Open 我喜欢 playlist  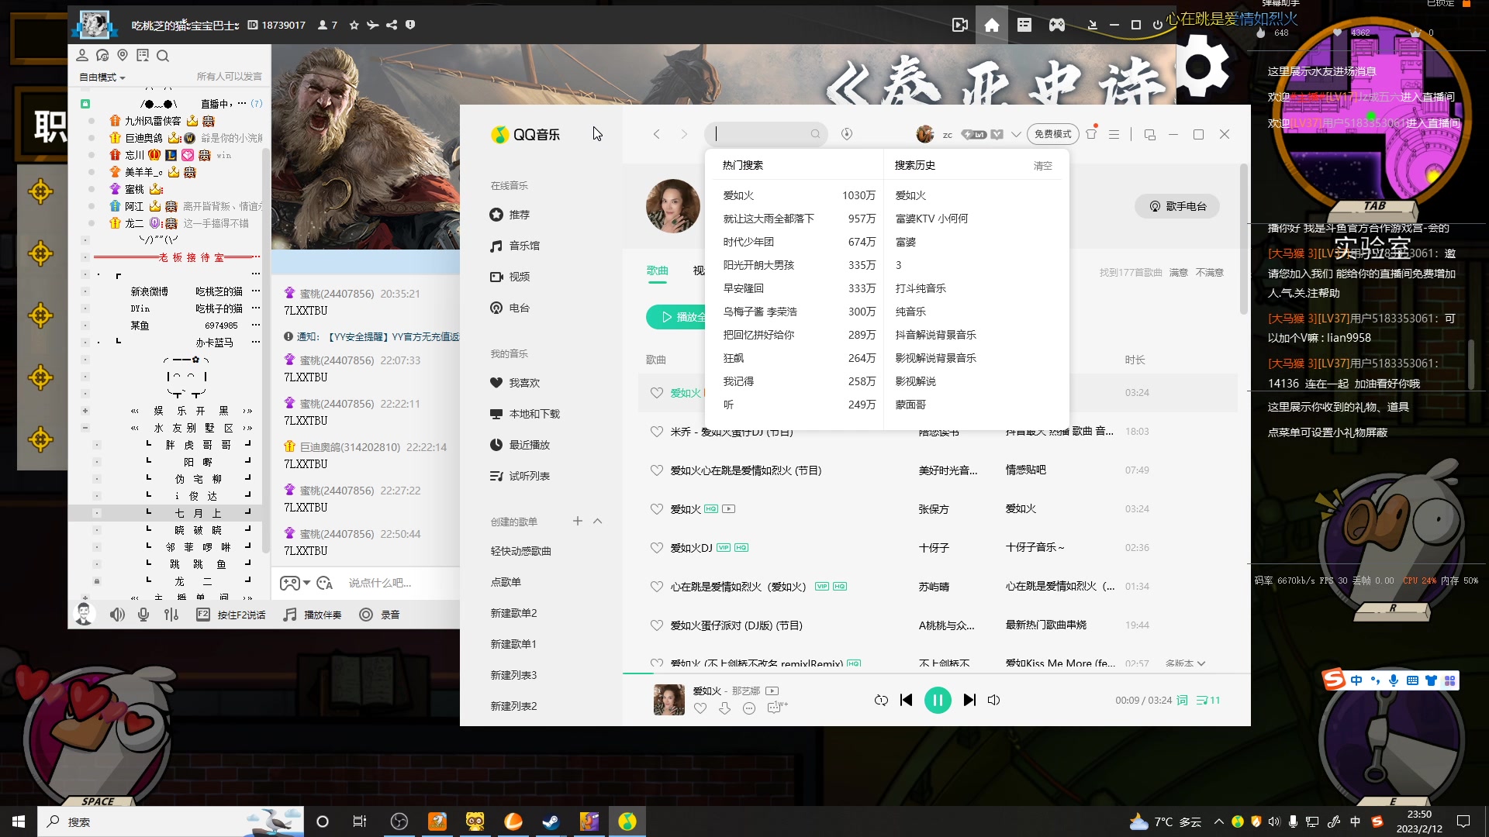(x=524, y=383)
